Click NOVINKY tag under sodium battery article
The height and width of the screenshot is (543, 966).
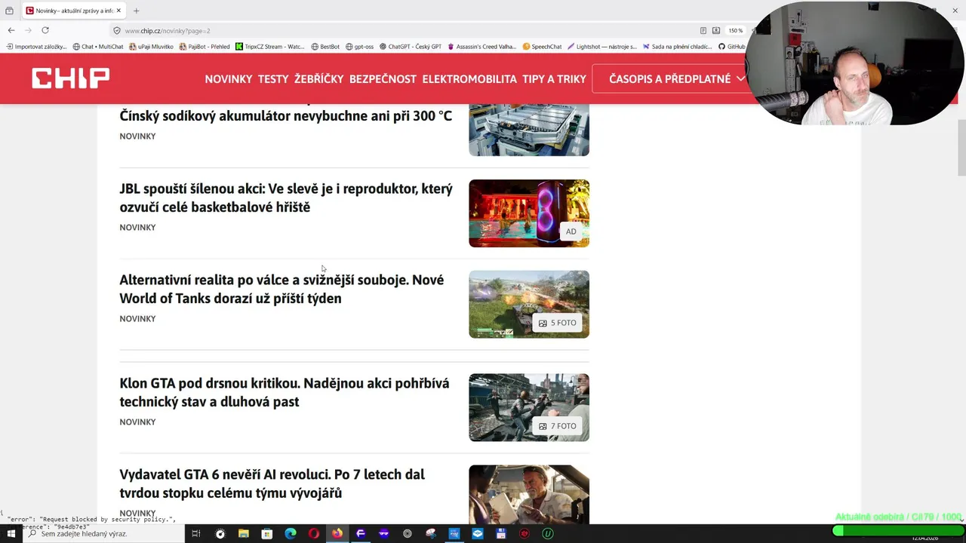[137, 136]
